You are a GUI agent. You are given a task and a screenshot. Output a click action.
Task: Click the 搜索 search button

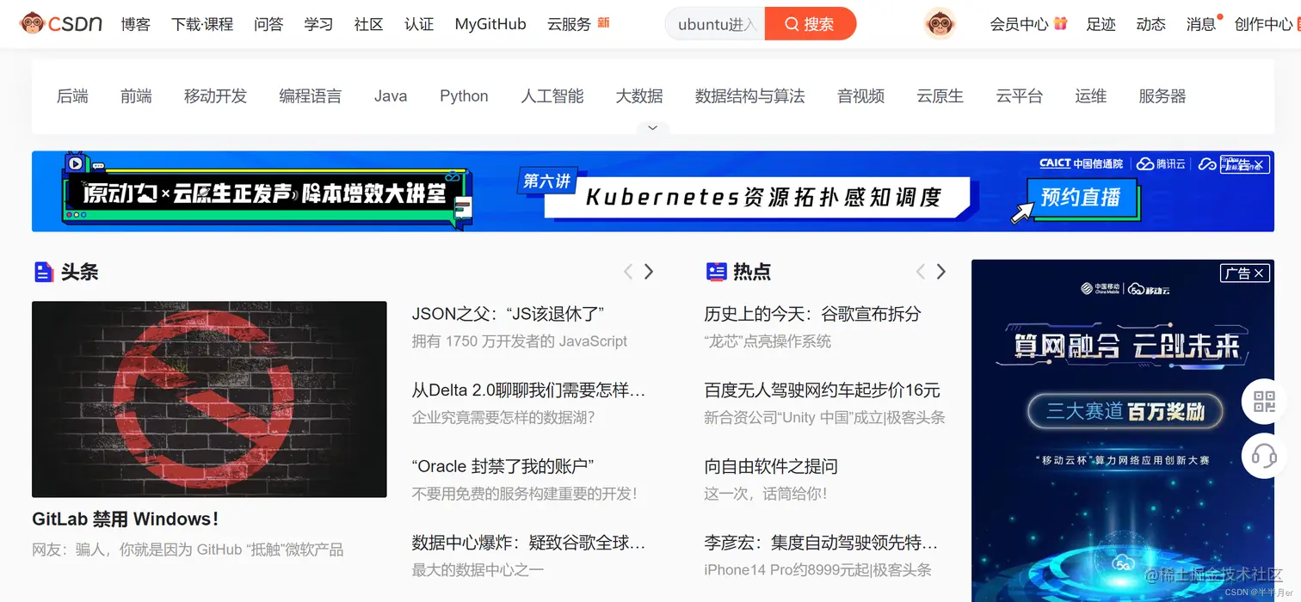[810, 24]
